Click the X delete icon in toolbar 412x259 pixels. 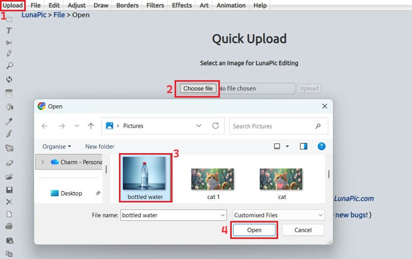(9, 202)
